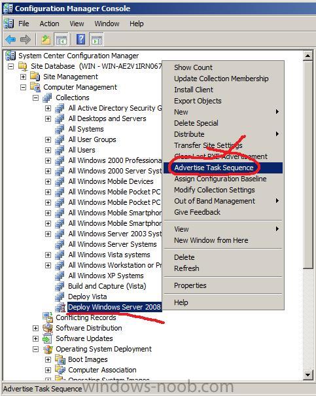Screen dimensions: 316x396
Task: Click the Software Distribution icon
Action: (x=48, y=328)
